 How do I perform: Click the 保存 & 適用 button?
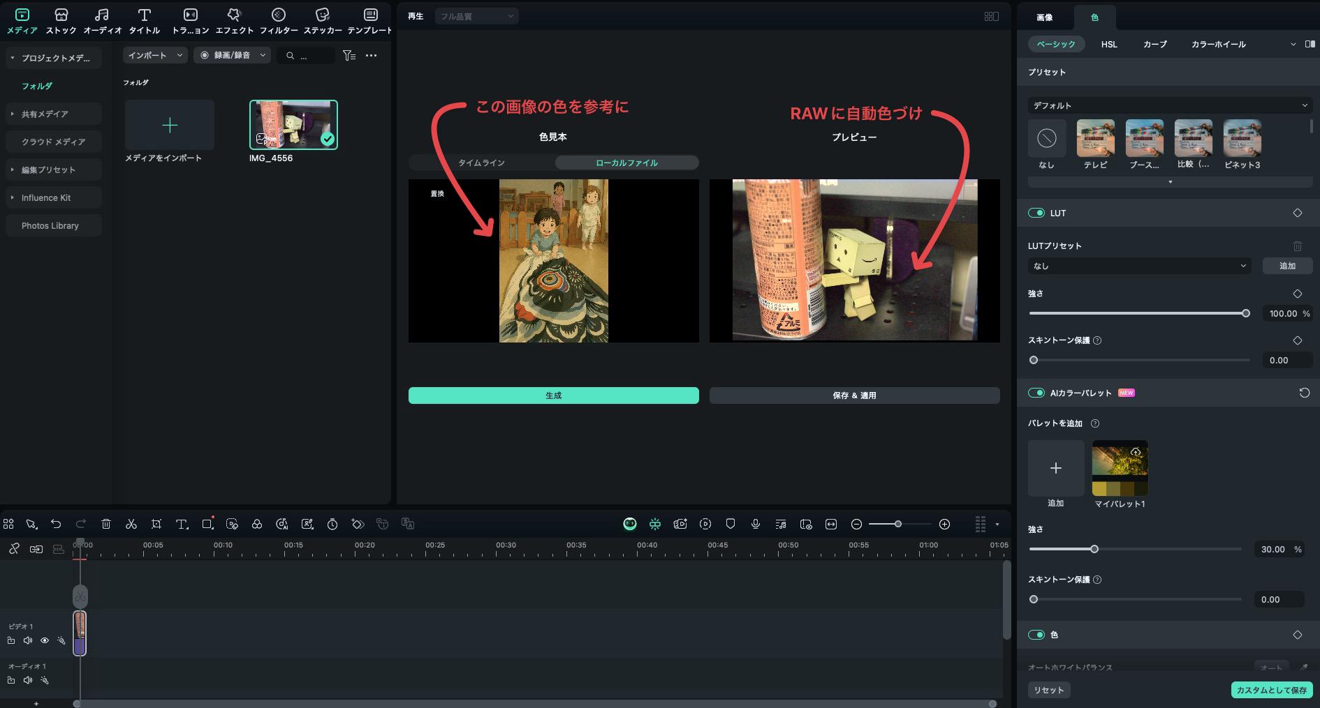click(x=855, y=396)
